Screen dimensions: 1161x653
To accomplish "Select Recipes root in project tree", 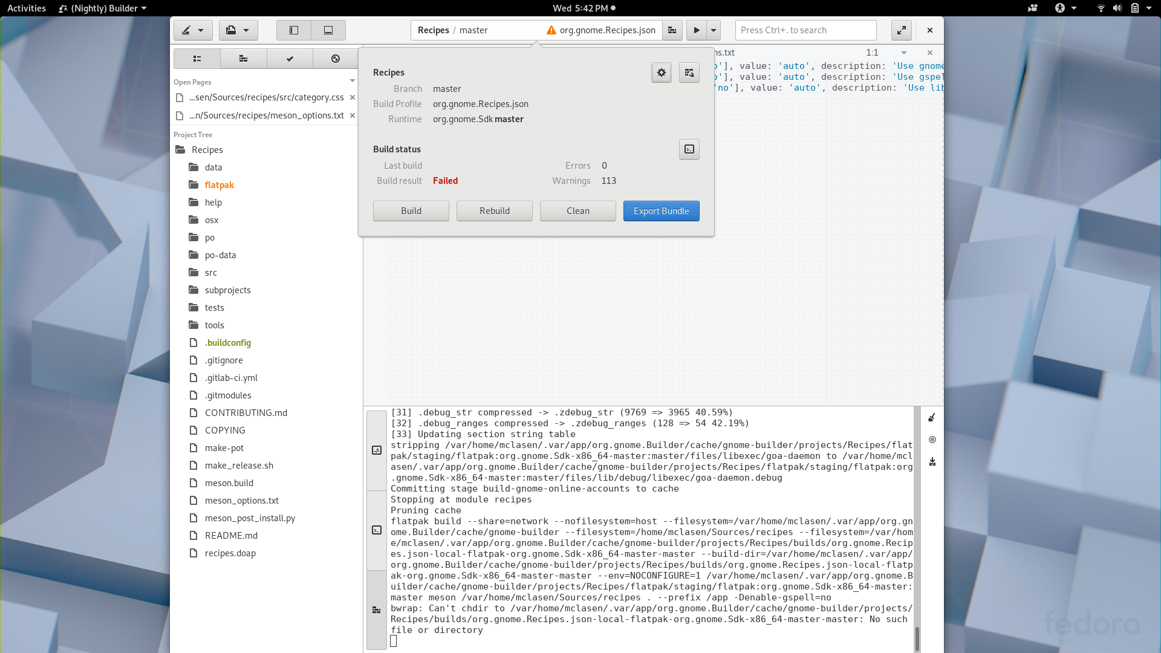I will 207,150.
